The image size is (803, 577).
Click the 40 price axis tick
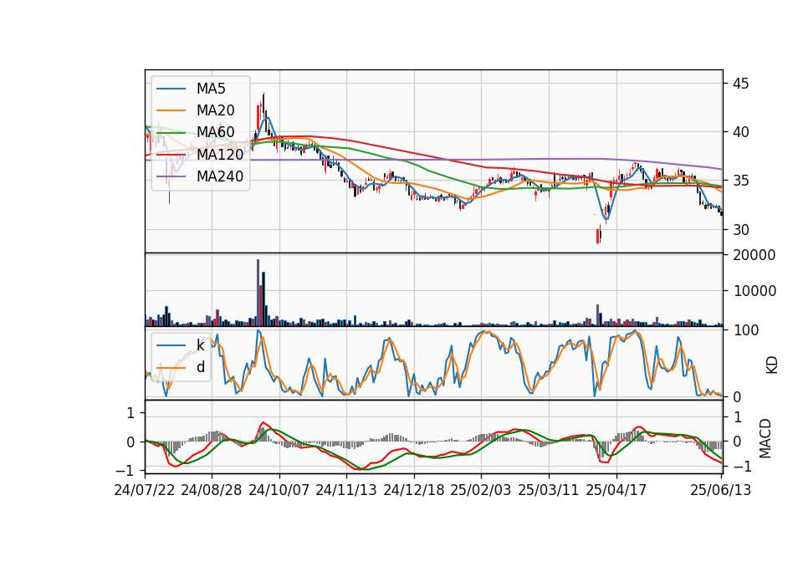point(740,132)
